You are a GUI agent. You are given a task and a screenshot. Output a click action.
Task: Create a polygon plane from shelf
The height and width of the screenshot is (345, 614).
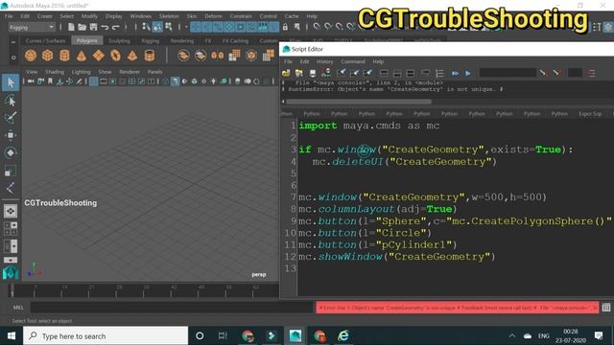click(x=99, y=56)
